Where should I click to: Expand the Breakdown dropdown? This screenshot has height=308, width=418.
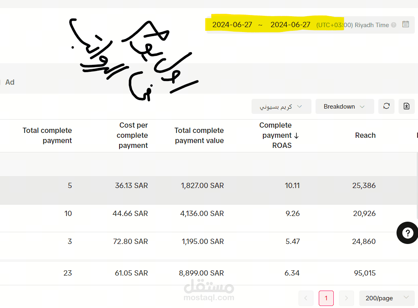coord(344,107)
